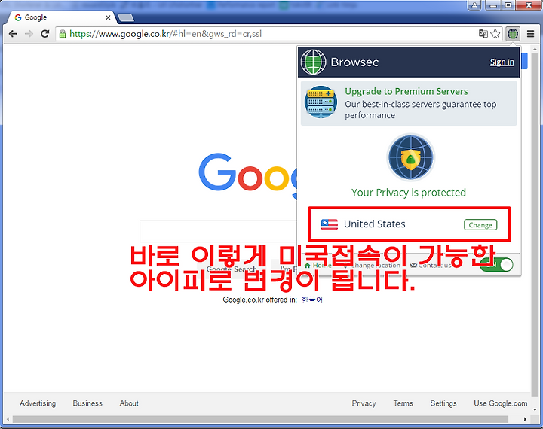Click the Chrome user profile button

pyautogui.click(x=474, y=5)
